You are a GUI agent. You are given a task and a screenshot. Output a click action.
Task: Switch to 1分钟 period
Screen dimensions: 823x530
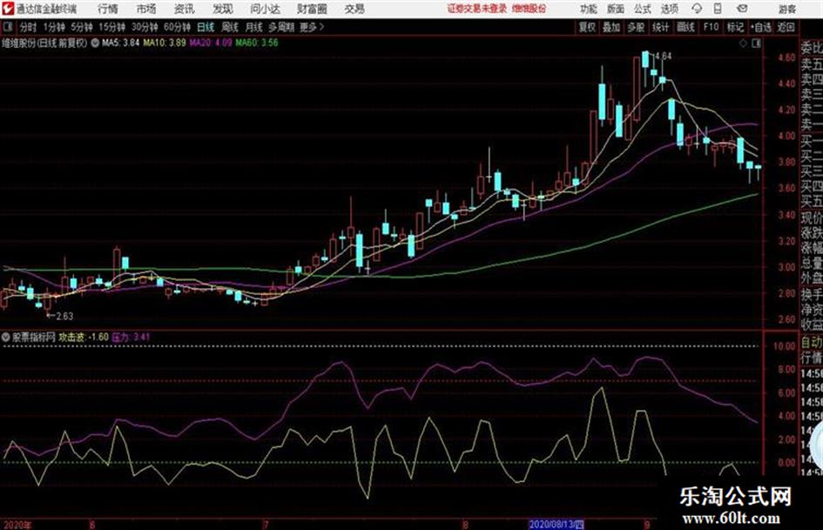tap(53, 27)
